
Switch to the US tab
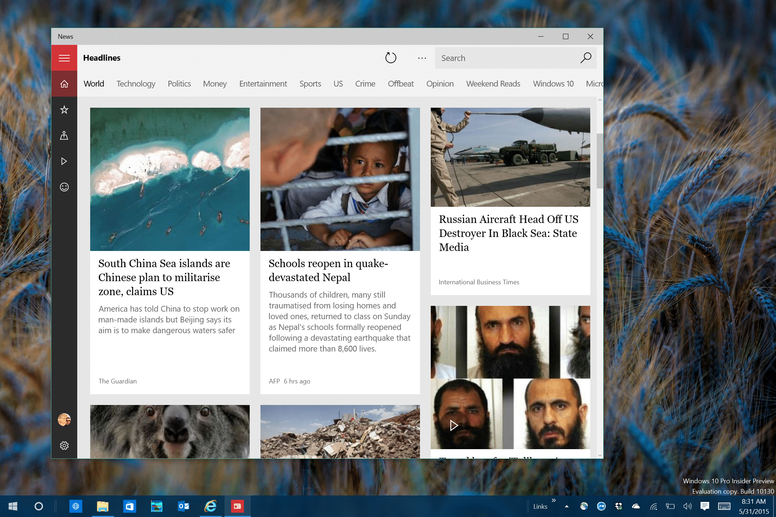338,84
